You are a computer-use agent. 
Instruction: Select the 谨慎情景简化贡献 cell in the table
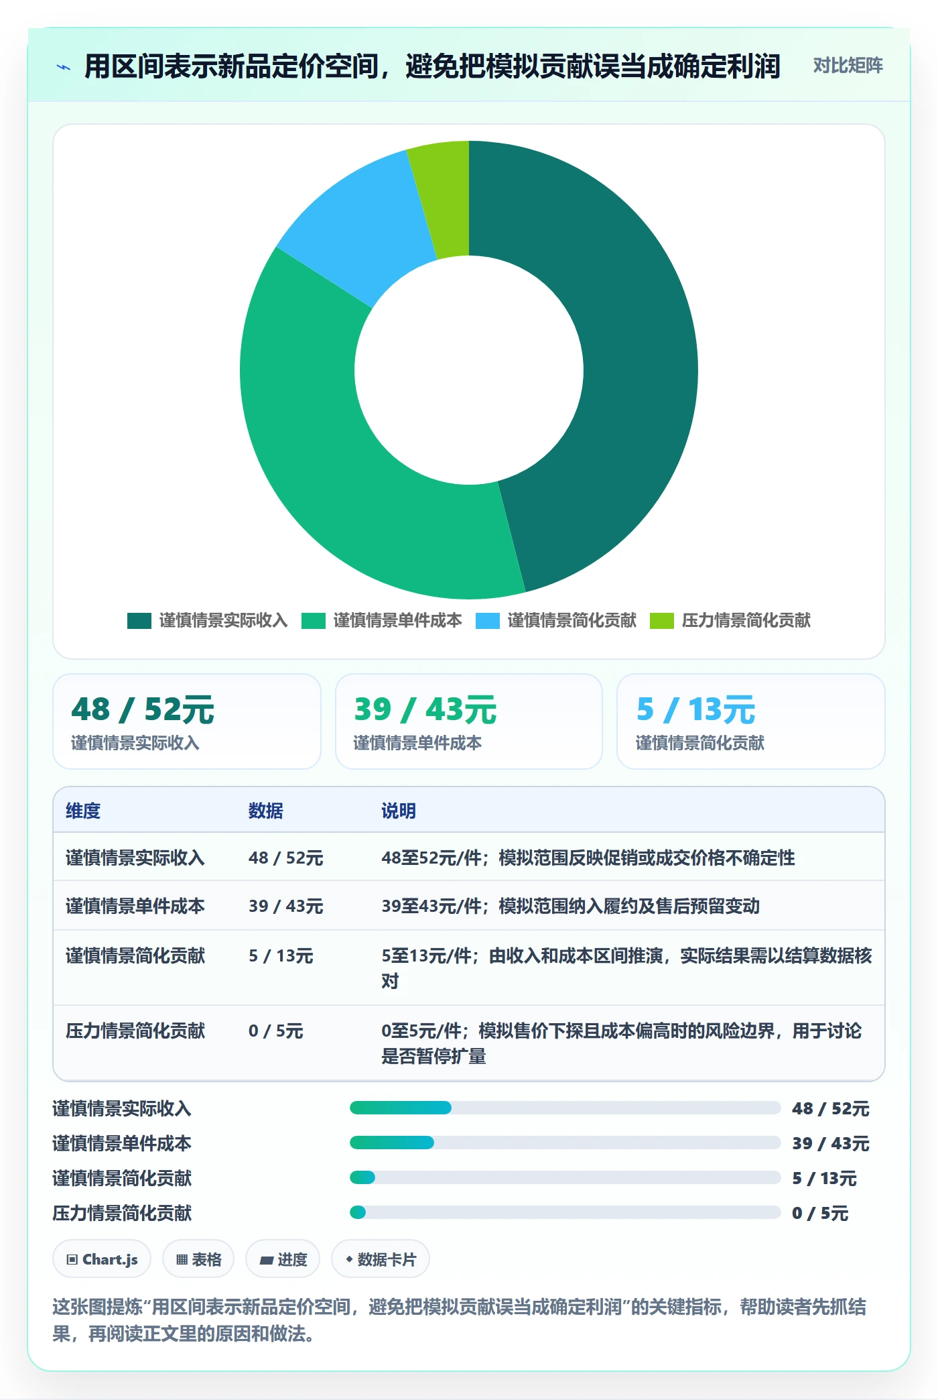[135, 955]
